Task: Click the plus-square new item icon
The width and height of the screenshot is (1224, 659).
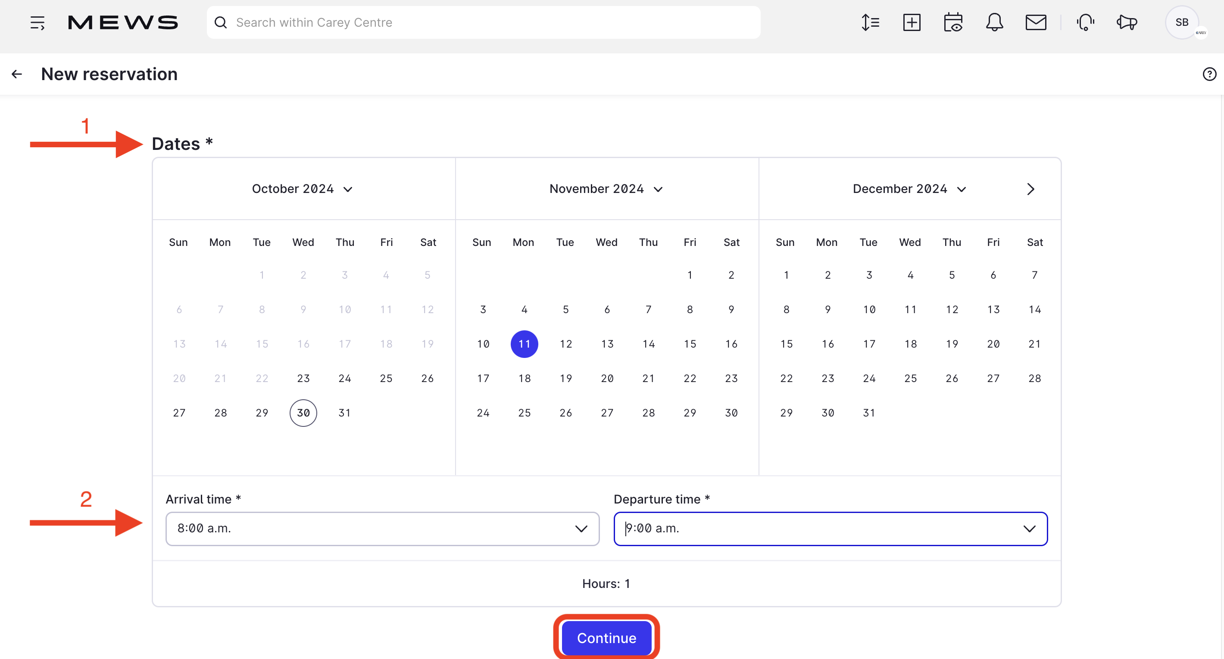Action: [x=912, y=22]
